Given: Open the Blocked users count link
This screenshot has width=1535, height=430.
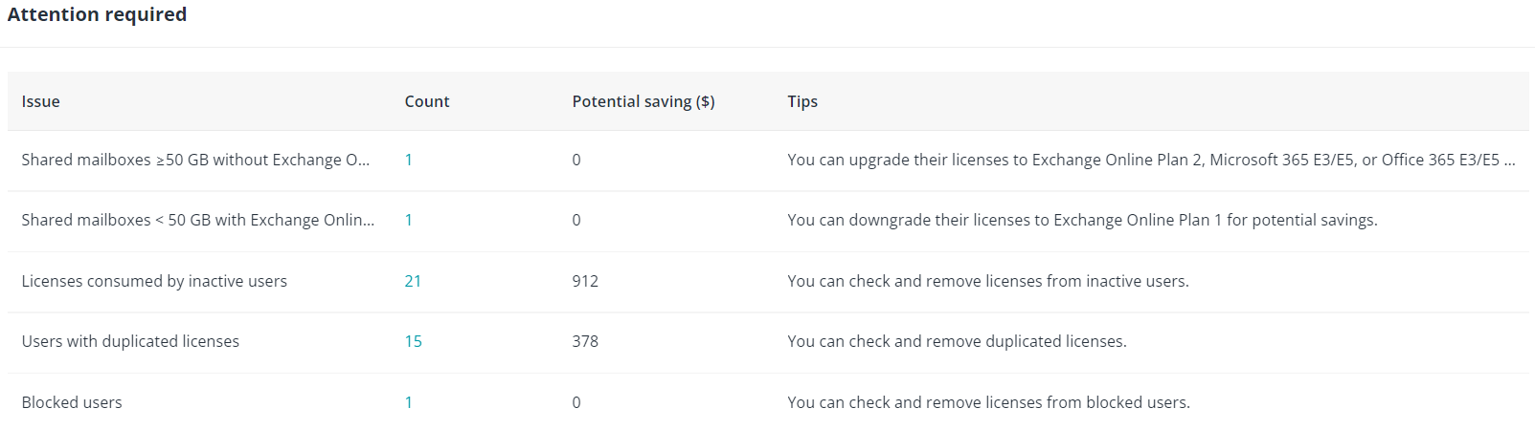Looking at the screenshot, I should coord(409,402).
